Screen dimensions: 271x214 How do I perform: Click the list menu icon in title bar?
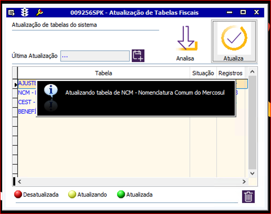(x=11, y=13)
